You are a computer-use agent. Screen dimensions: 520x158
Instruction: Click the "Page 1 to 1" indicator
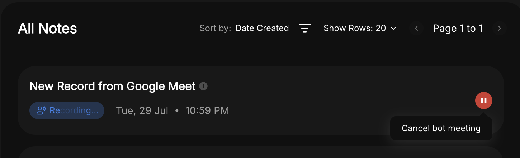pos(458,28)
